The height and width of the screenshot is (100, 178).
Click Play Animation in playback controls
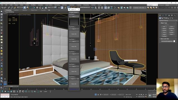pyautogui.click(x=141, y=94)
